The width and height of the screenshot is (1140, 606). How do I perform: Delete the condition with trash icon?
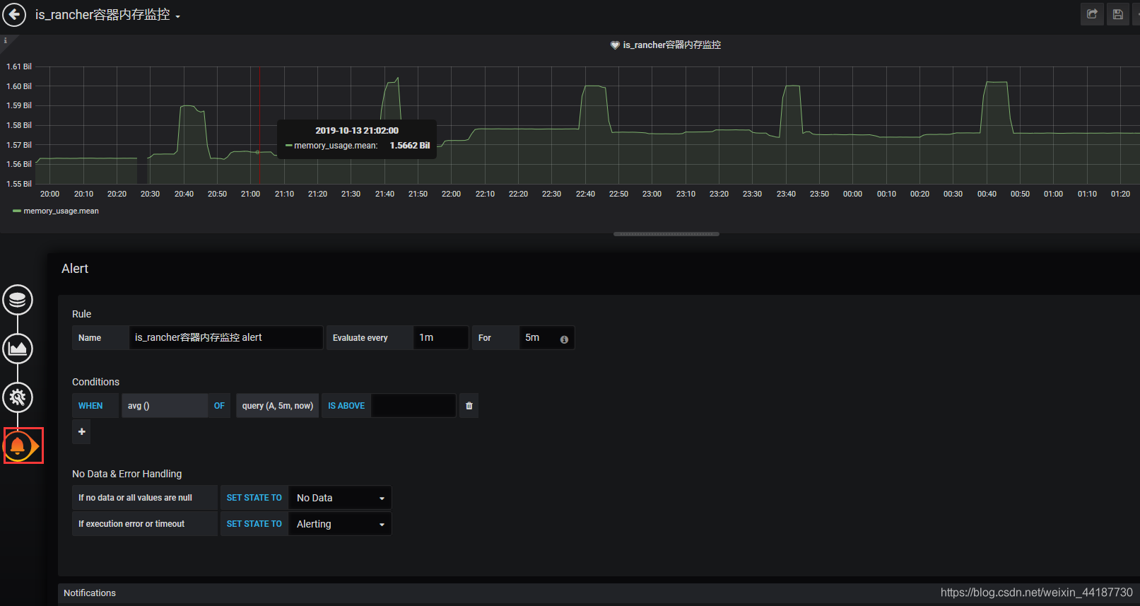[469, 406]
